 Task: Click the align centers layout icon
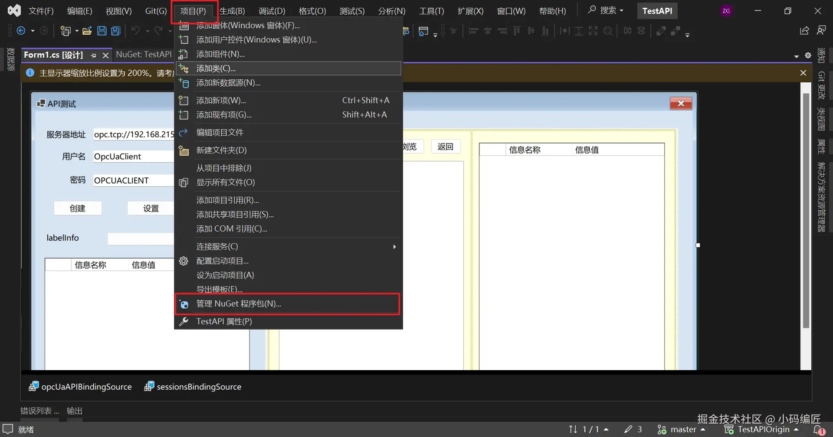pos(488,31)
